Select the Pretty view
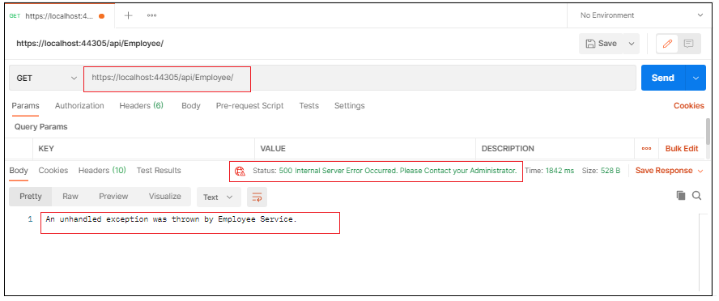Screen dimensions: 719x301 click(x=30, y=197)
